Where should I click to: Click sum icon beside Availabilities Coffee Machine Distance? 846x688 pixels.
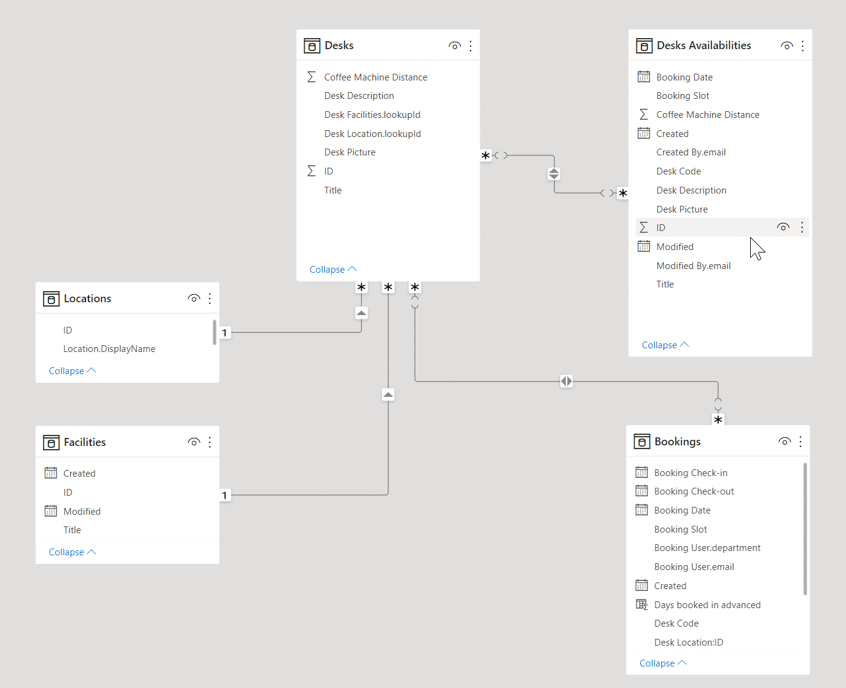click(x=644, y=114)
